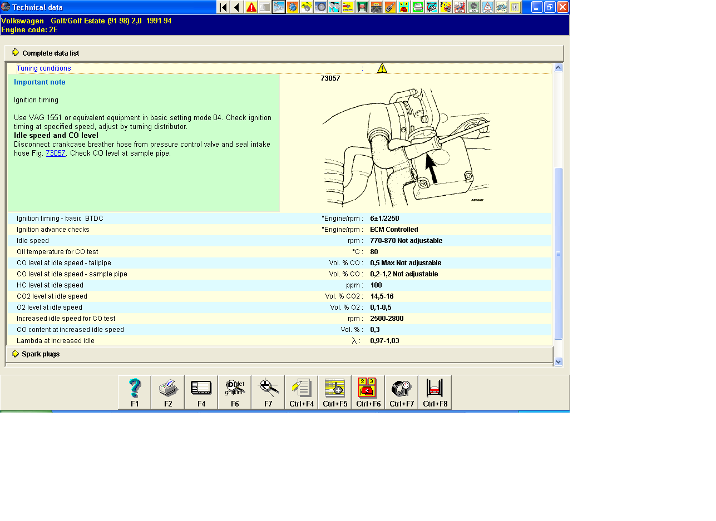Click the value '770-870 Not adjustable'
716x521 pixels.
tap(406, 241)
